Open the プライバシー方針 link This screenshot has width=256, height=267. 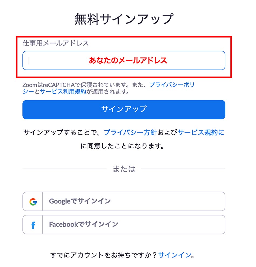pyautogui.click(x=130, y=132)
